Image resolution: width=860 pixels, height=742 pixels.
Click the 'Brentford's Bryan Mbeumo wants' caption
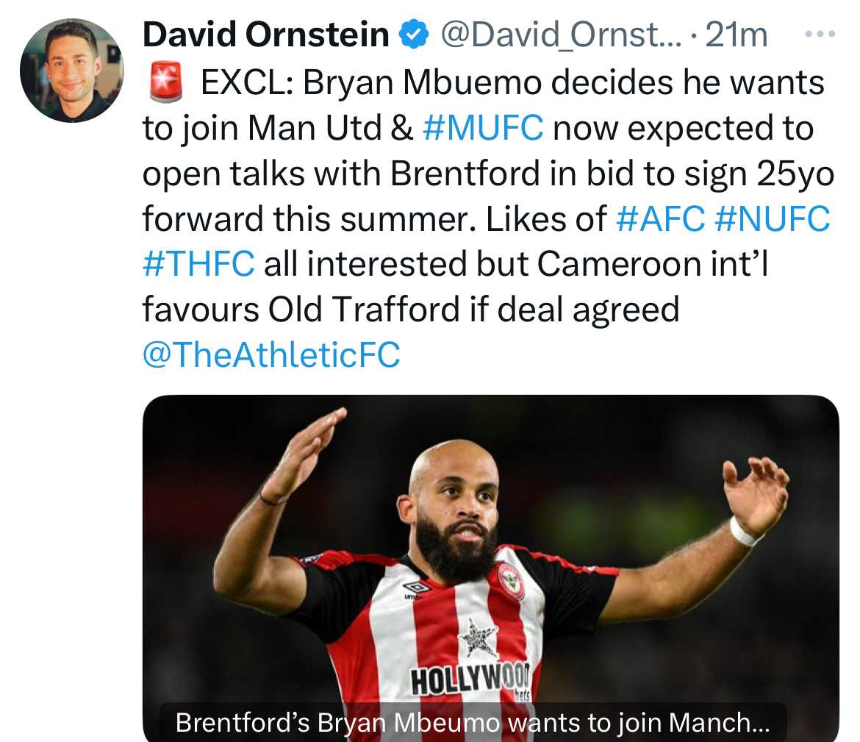coord(473,723)
